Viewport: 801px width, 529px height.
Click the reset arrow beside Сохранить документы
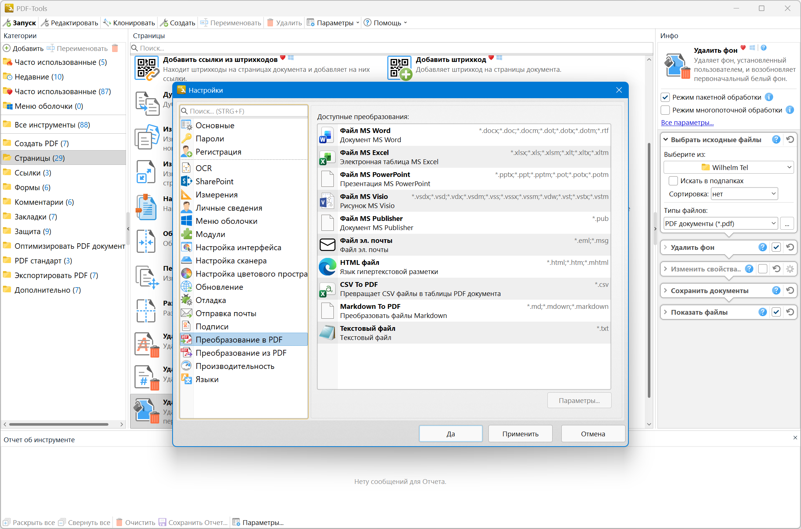[x=790, y=291]
